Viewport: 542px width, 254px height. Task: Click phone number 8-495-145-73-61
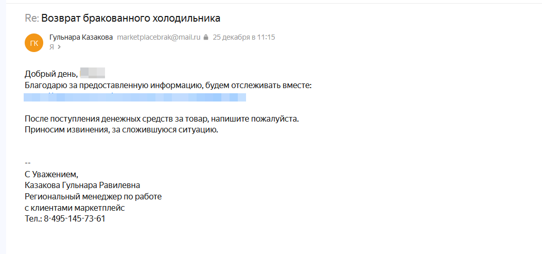click(x=74, y=218)
